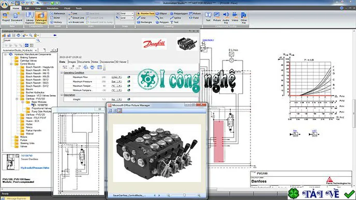
Task: Select the Spline drawing tool
Action: point(175,18)
